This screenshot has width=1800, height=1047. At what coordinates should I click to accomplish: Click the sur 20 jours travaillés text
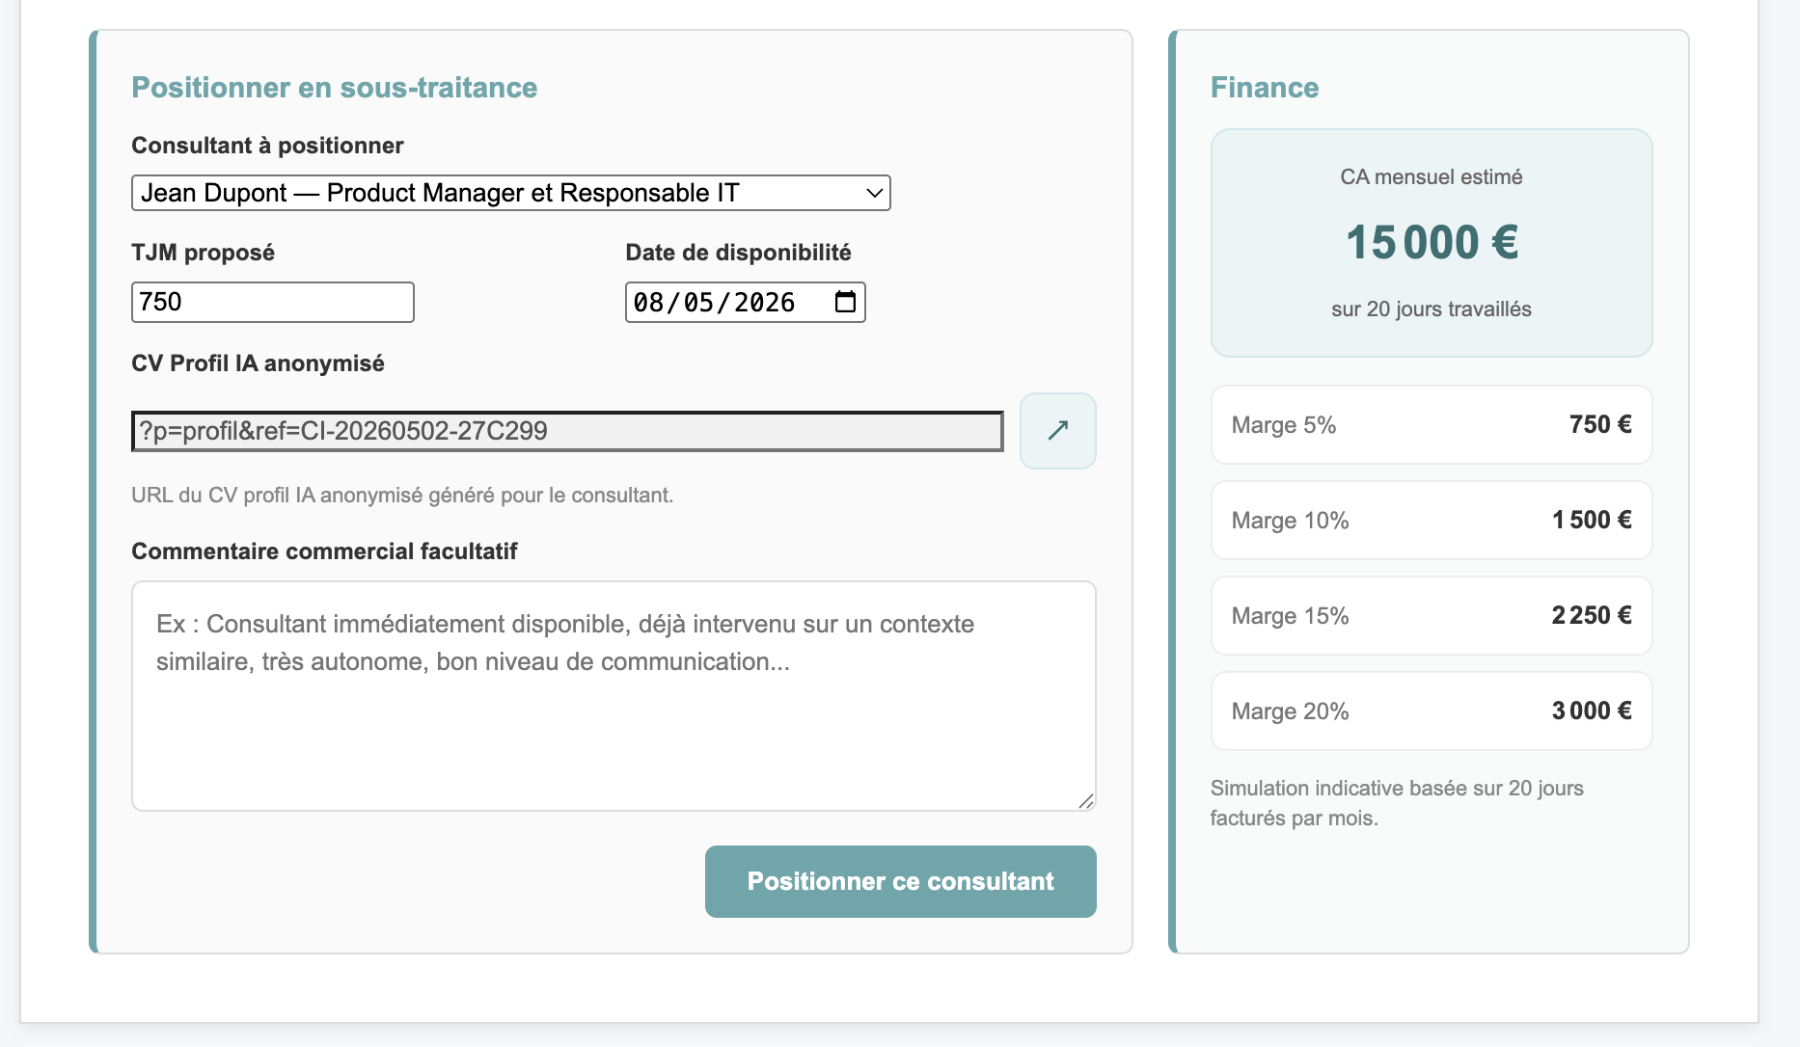[x=1432, y=309]
